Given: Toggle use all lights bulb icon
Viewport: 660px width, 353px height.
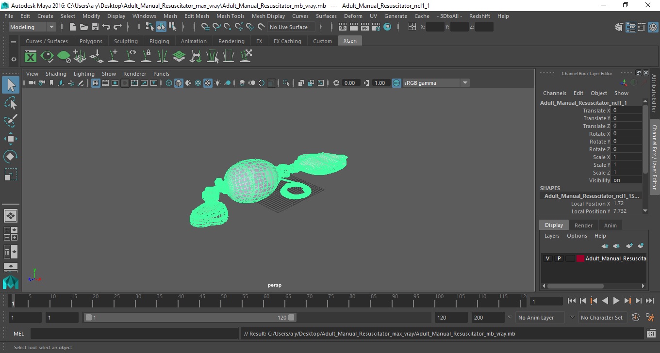Looking at the screenshot, I should pyautogui.click(x=217, y=83).
